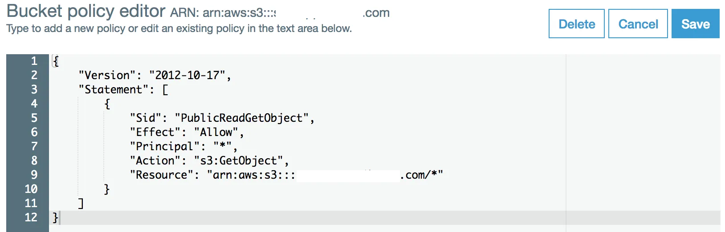Click Delete to remove the policy
The width and height of the screenshot is (725, 232).
coord(576,24)
